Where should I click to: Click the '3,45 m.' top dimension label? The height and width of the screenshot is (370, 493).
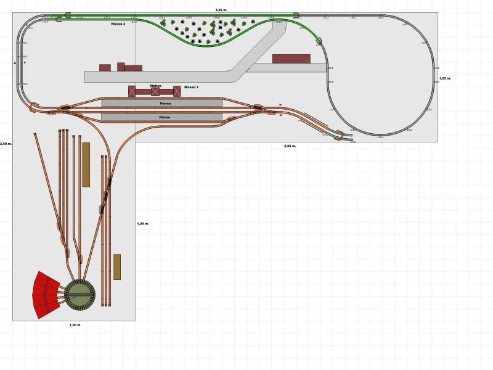(x=221, y=10)
